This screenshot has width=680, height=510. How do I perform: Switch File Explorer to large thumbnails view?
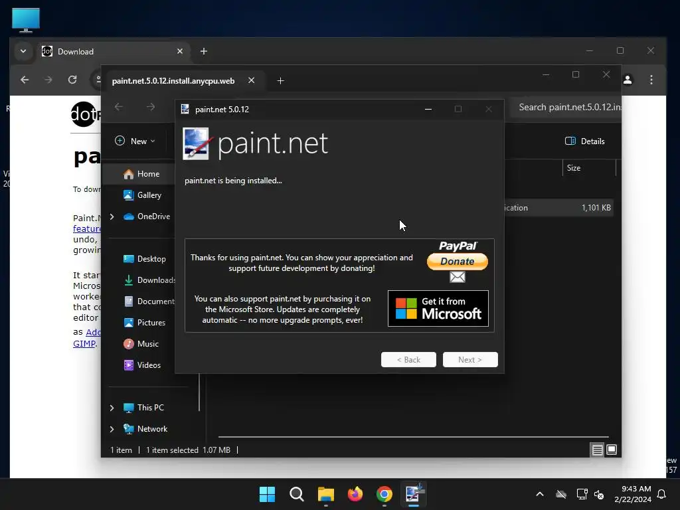[612, 450]
